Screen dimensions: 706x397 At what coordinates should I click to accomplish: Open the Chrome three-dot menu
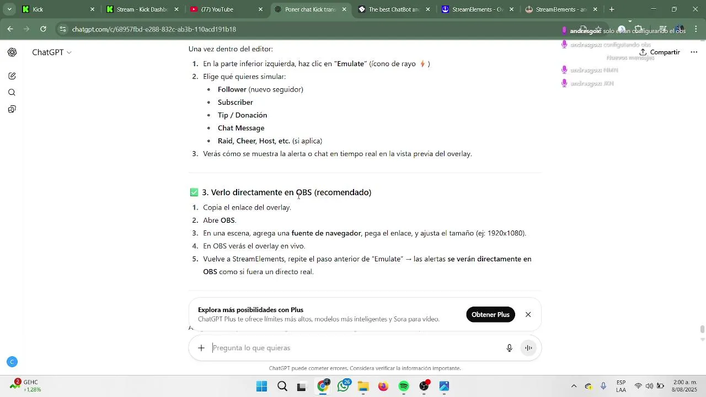point(696,29)
